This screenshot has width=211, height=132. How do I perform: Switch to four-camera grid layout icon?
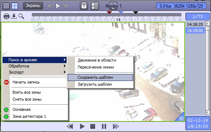tap(15, 6)
